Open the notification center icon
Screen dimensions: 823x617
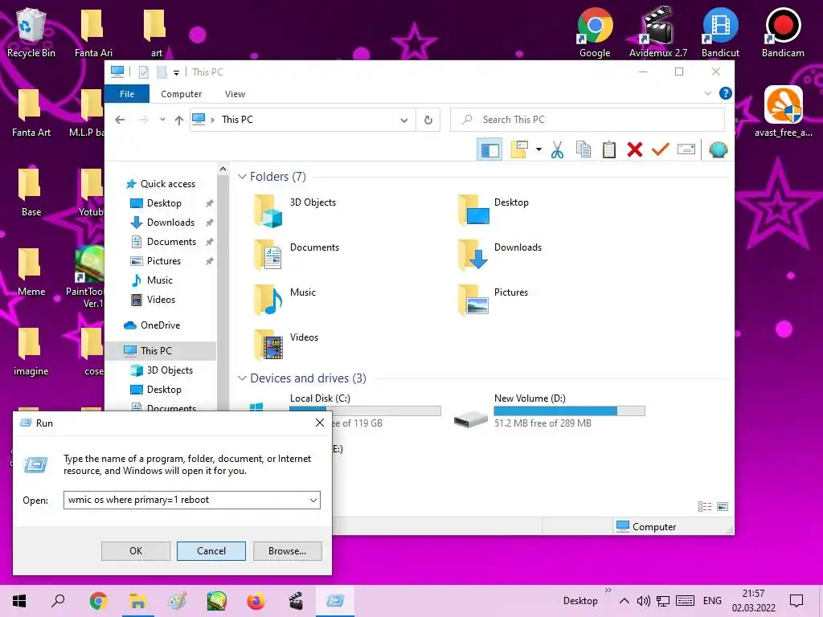pos(796,601)
